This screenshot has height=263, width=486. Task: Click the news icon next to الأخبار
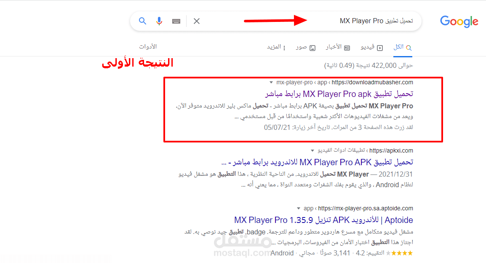click(347, 48)
